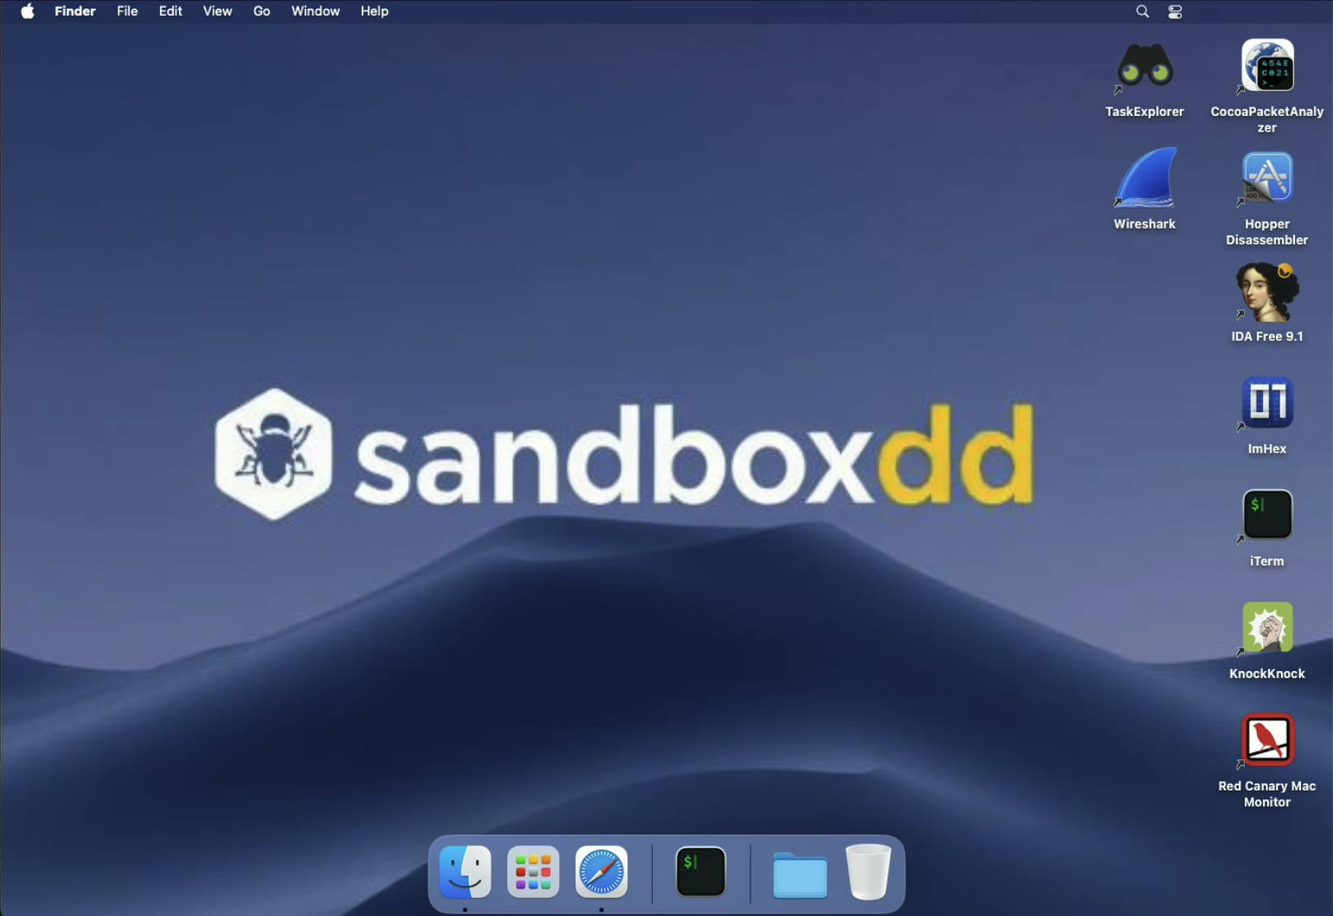Launch KnockKnock malware scanner
This screenshot has height=916, width=1333.
pos(1266,628)
